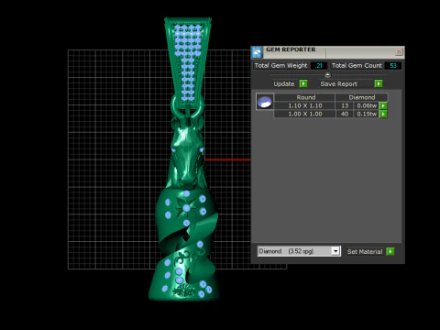440x330 pixels.
Task: Click the Update label
Action: [x=284, y=84]
